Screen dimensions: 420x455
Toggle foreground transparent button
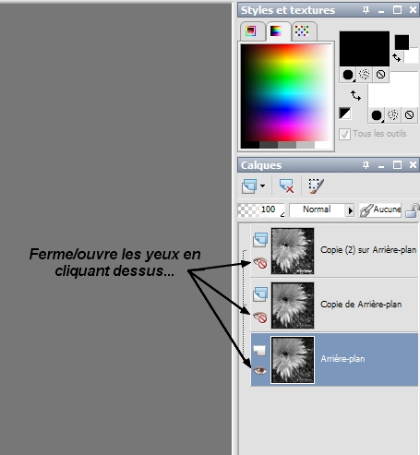(381, 75)
